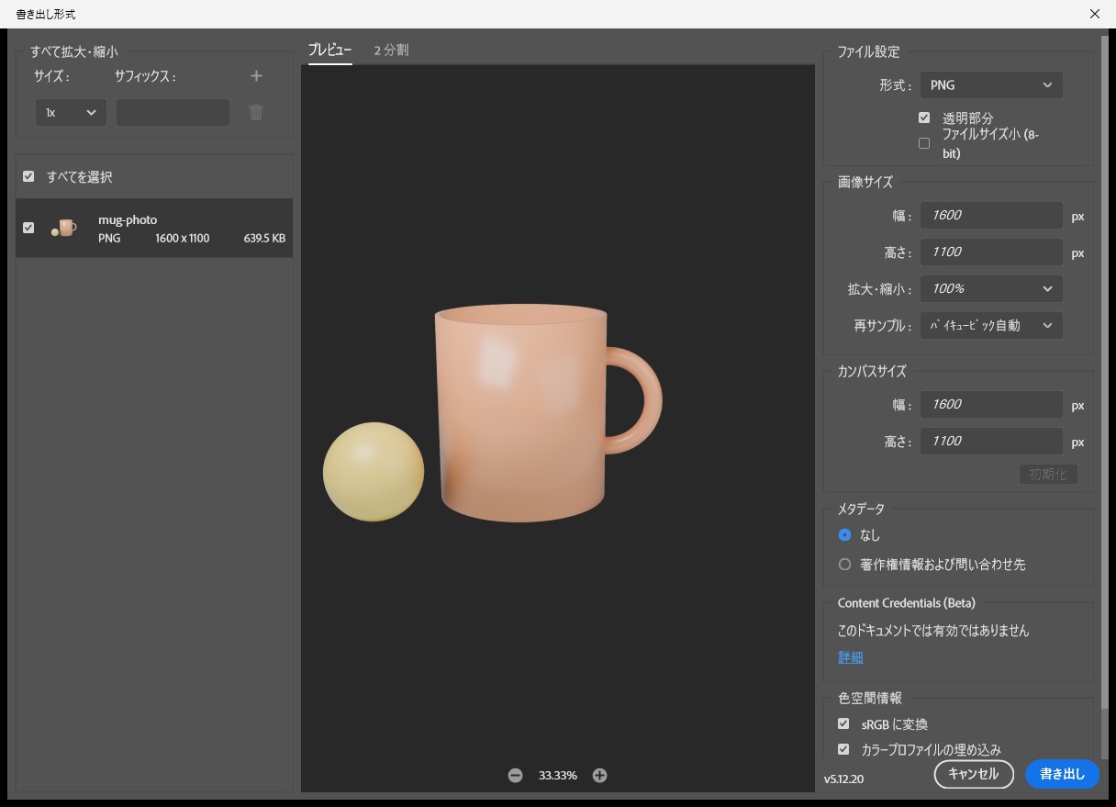Click the 初期化 reset button
The width and height of the screenshot is (1116, 807).
coord(1047,475)
